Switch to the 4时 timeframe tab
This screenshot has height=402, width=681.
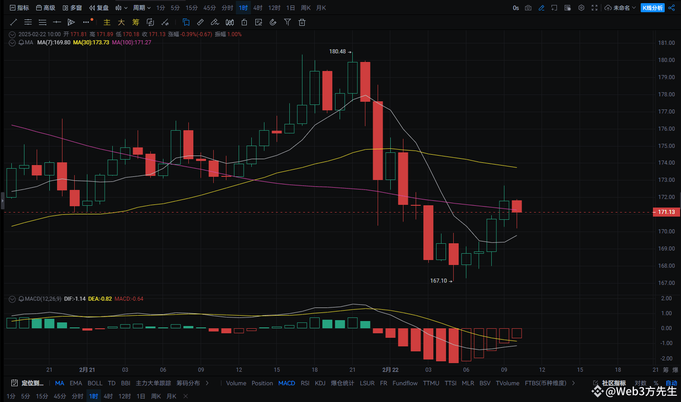(x=258, y=8)
